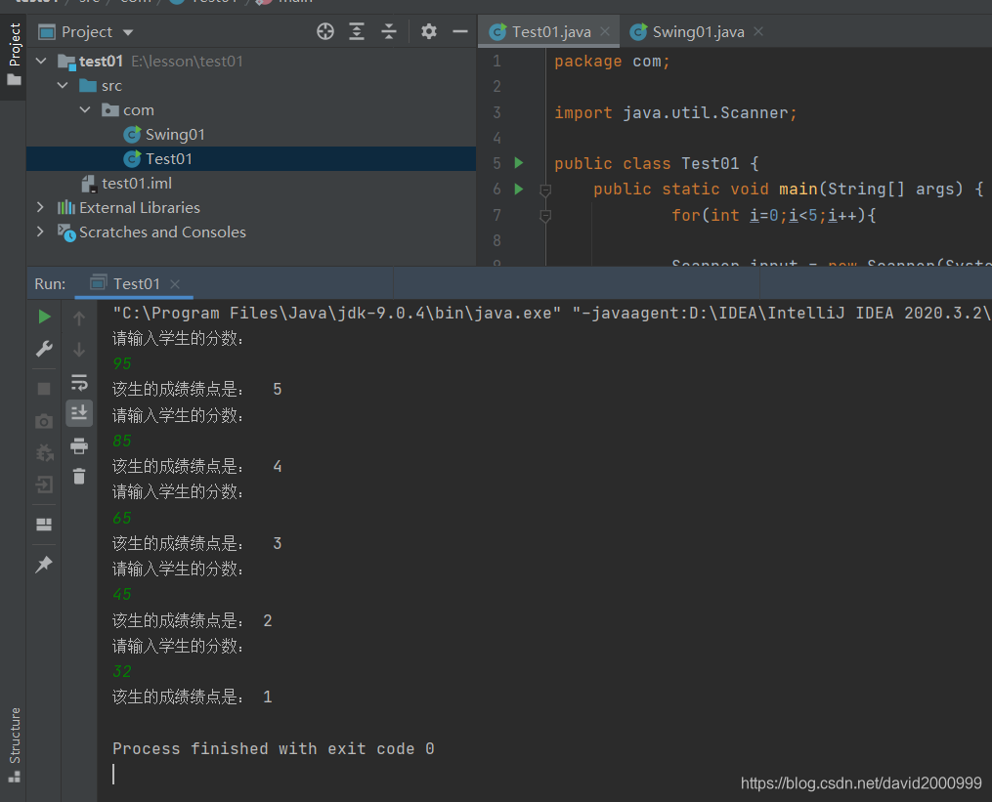
Task: Open the Project view dropdown
Action: pyautogui.click(x=128, y=32)
